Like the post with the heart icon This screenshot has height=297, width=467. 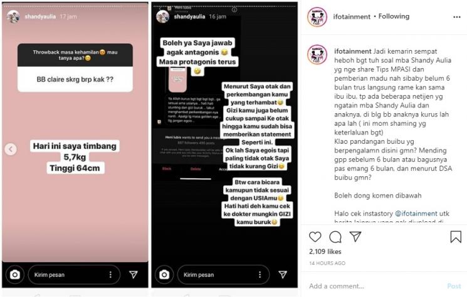click(x=315, y=237)
